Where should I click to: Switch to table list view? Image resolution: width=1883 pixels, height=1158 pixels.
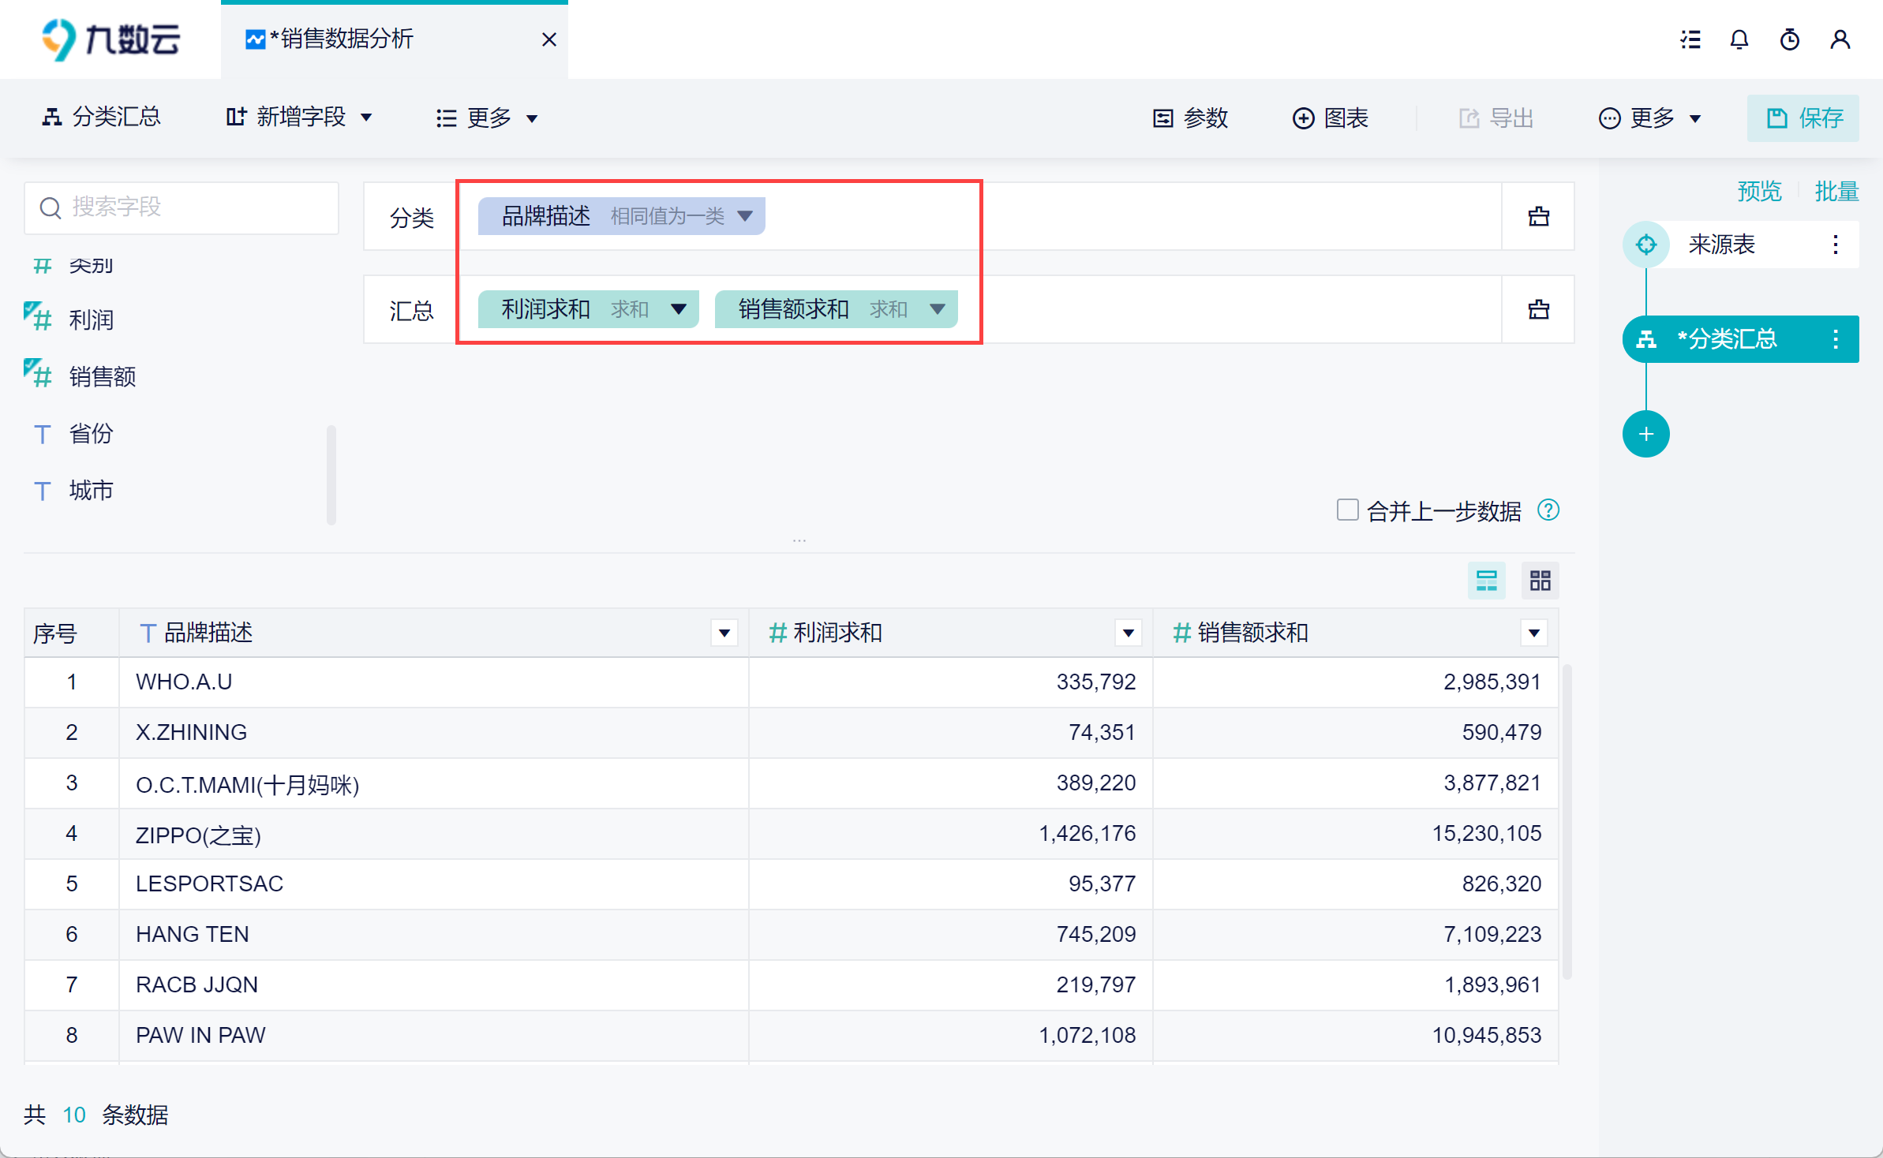(x=1487, y=581)
